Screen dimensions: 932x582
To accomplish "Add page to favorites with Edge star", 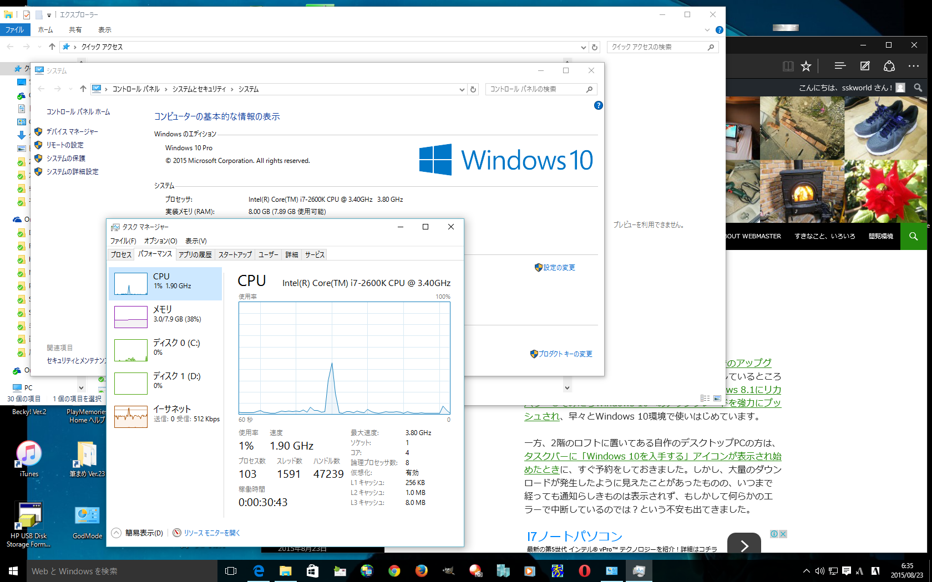I will click(x=806, y=67).
